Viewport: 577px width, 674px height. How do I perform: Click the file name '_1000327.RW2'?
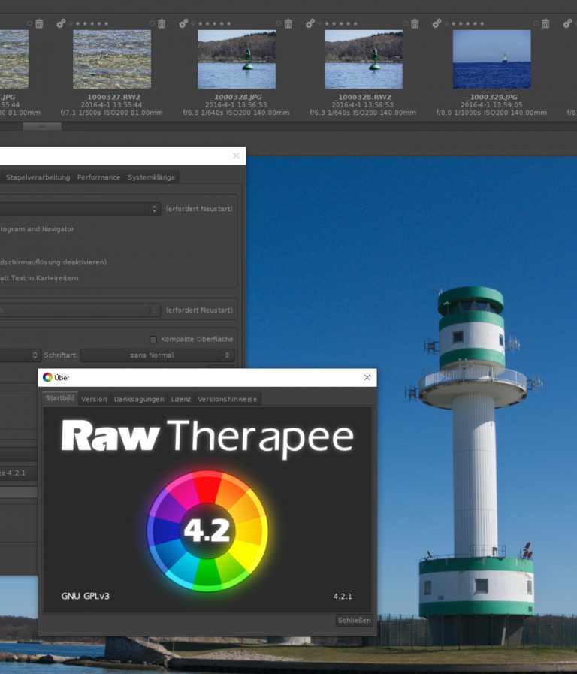click(112, 97)
